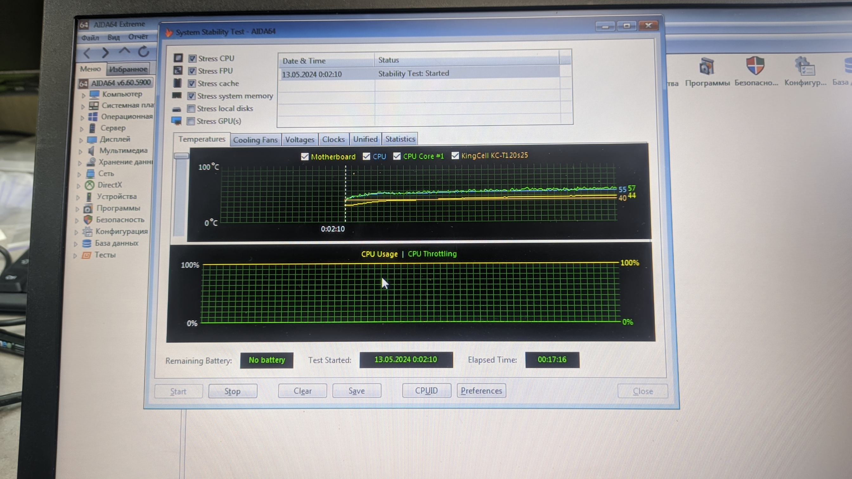
Task: Switch to the Clocks tab
Action: tap(333, 139)
